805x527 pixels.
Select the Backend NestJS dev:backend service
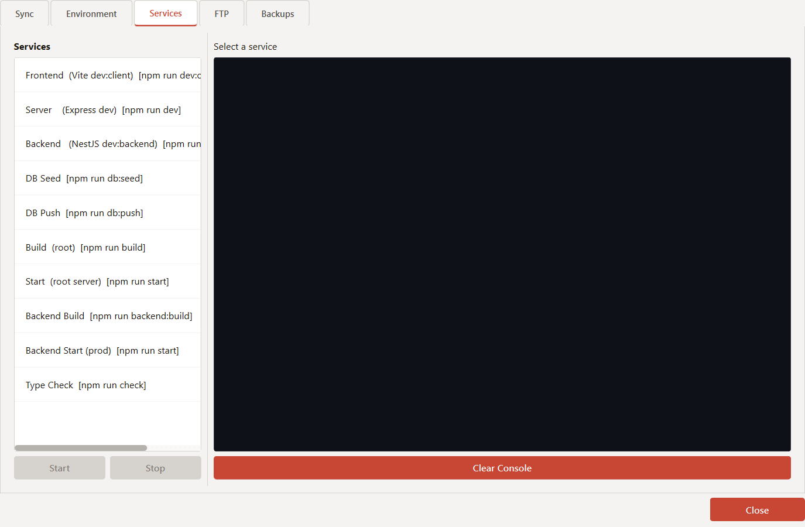point(108,144)
